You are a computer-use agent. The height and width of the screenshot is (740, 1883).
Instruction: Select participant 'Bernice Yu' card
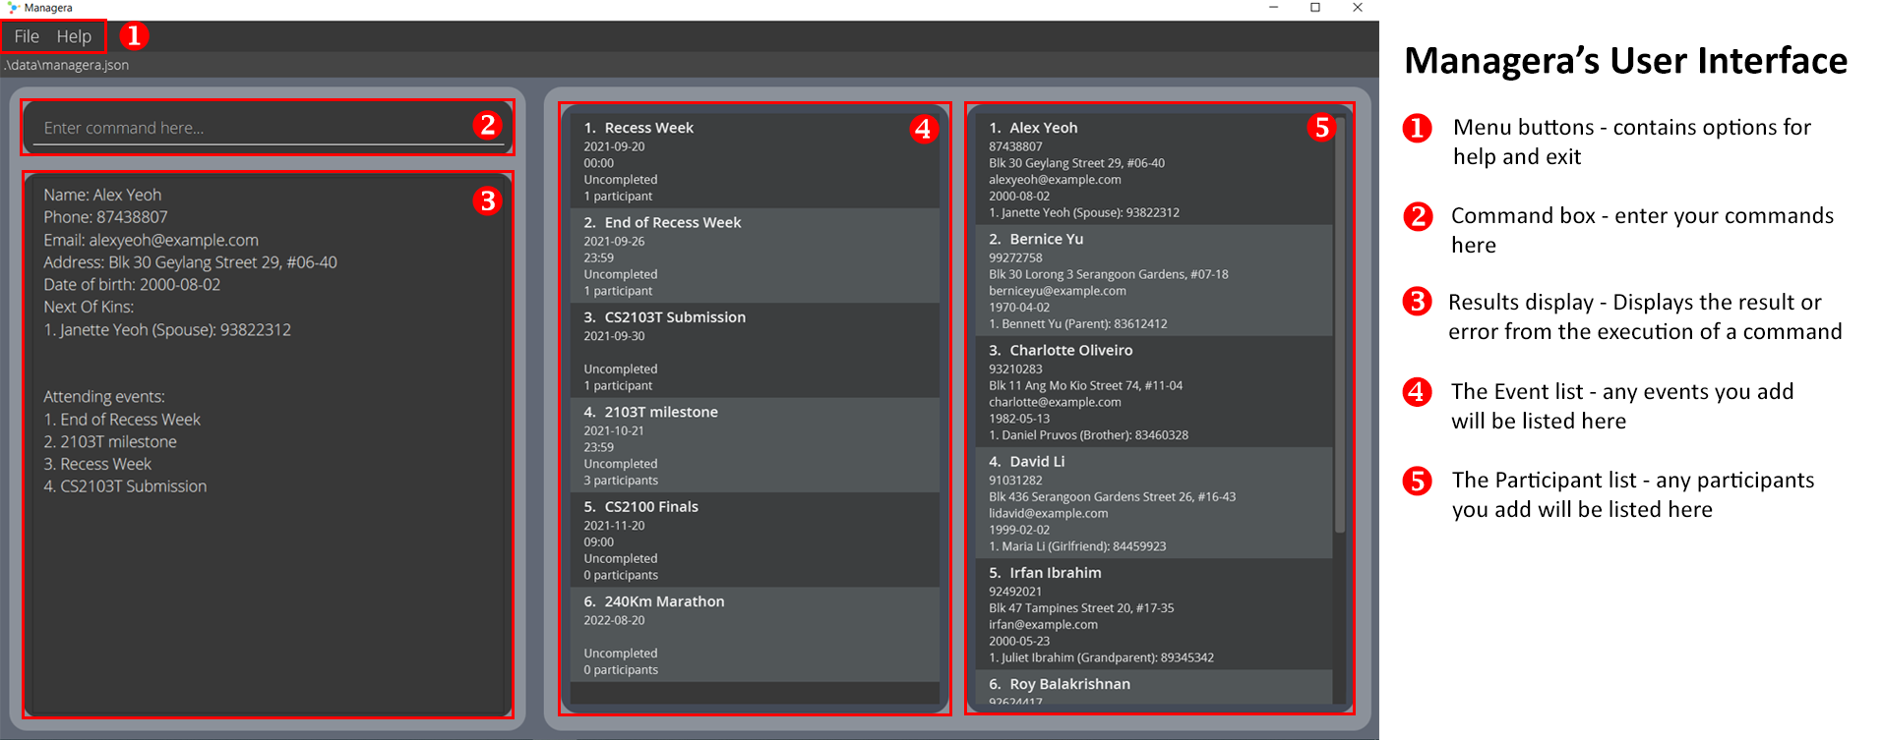click(x=1154, y=280)
